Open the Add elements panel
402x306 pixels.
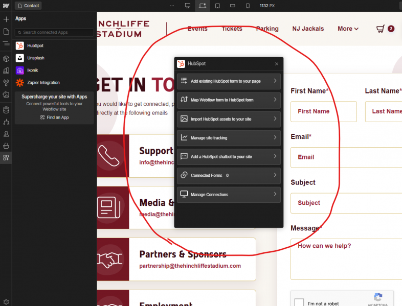[x=6, y=19]
